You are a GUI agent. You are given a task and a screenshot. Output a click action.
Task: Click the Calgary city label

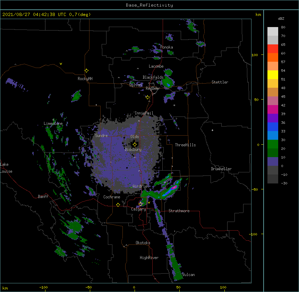(138, 209)
